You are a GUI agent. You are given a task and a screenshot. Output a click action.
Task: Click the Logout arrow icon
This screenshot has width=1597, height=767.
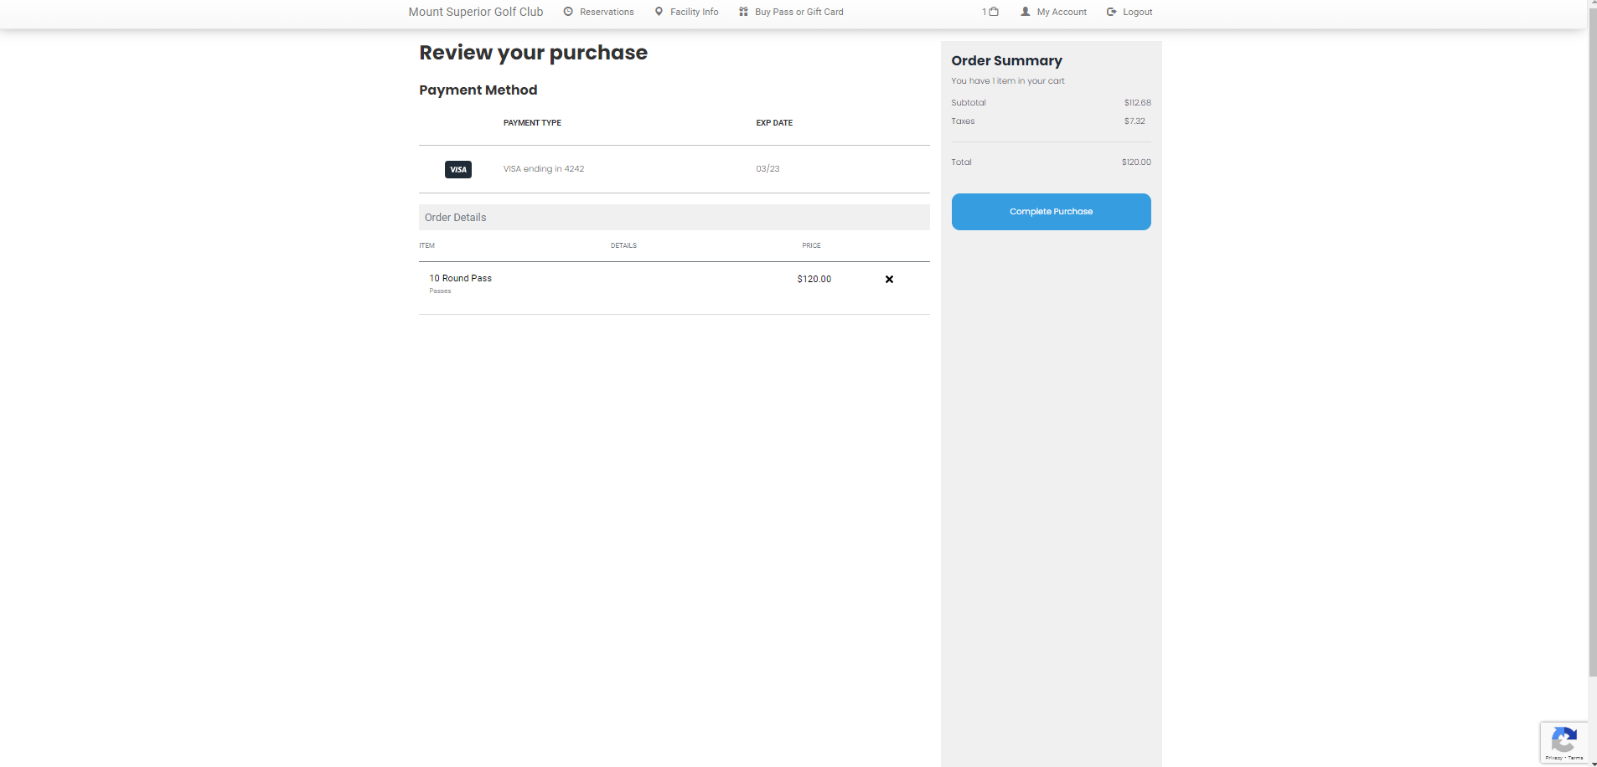tap(1111, 12)
